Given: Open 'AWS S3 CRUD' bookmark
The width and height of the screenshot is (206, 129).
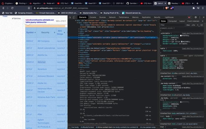Looking at the screenshot, I should (x=67, y=13).
